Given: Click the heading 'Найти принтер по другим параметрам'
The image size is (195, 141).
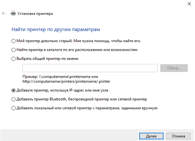Looking at the screenshot, I should pos(56,30).
